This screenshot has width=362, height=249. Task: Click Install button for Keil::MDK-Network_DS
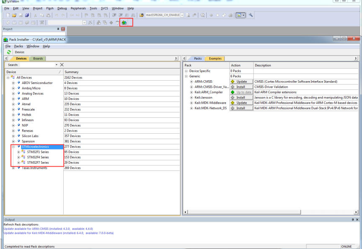241,108
